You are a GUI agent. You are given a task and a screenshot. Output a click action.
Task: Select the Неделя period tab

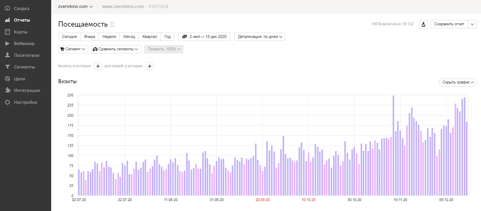pos(109,37)
